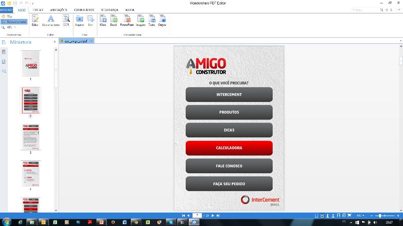Viewport: 403px width, 226px height.
Task: Select page 3 thumbnail
Action: pos(30,137)
